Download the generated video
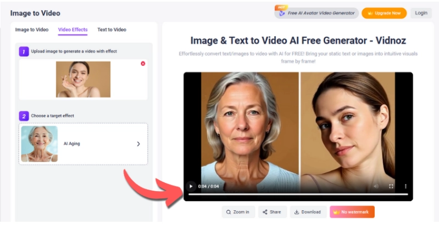Viewport: 439px width, 229px height. [308, 212]
